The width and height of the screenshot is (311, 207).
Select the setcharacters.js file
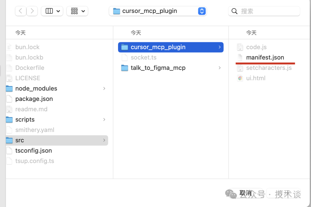click(x=269, y=68)
